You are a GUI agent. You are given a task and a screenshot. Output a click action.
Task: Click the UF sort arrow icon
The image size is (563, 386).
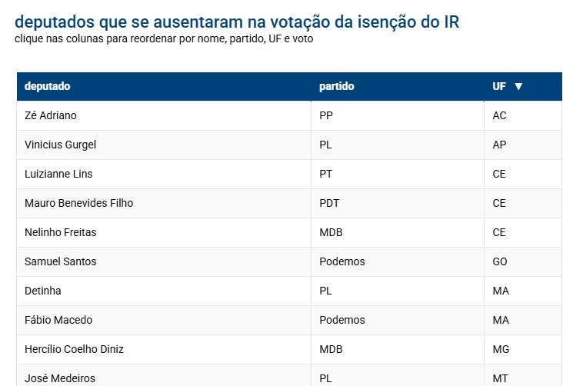(518, 86)
